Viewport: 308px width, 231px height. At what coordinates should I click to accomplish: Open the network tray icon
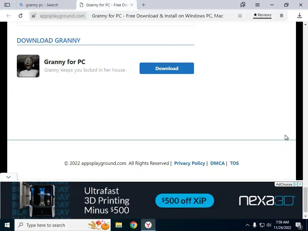262,225
